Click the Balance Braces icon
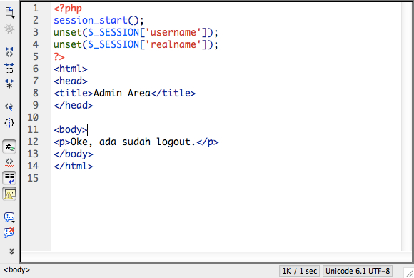Image resolution: width=414 pixels, height=278 pixels. 9,123
